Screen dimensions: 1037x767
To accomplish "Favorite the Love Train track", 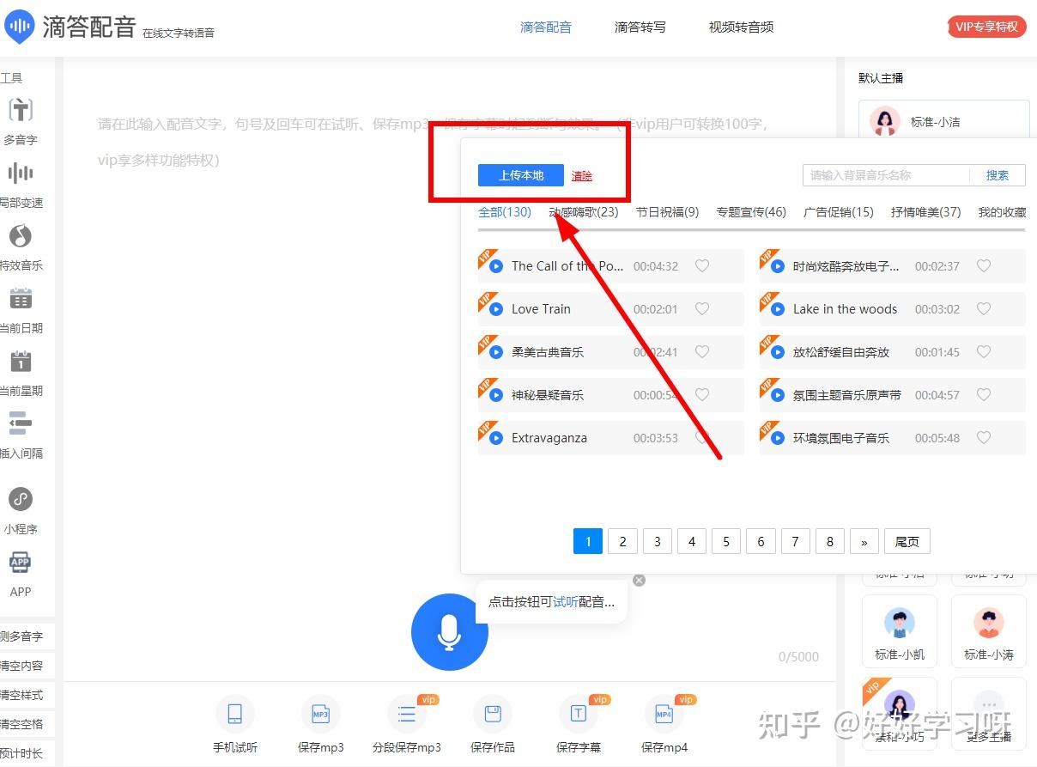I will click(702, 309).
